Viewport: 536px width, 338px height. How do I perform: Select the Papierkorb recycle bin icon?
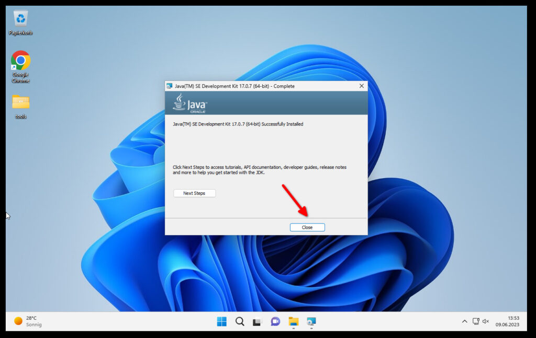pos(20,22)
